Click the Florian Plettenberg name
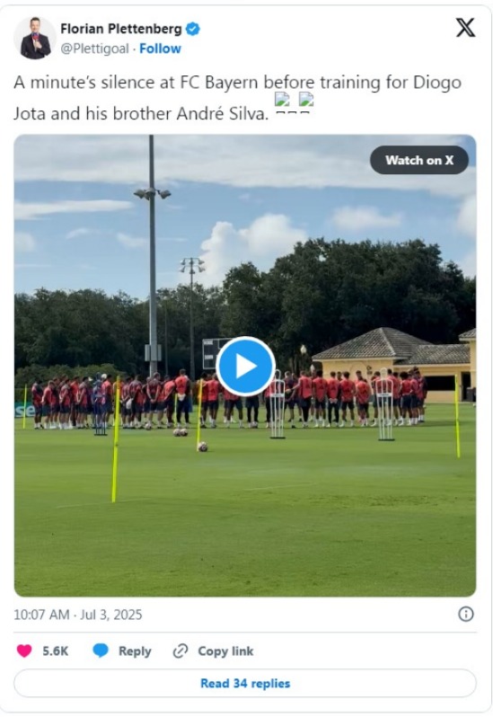 (121, 29)
